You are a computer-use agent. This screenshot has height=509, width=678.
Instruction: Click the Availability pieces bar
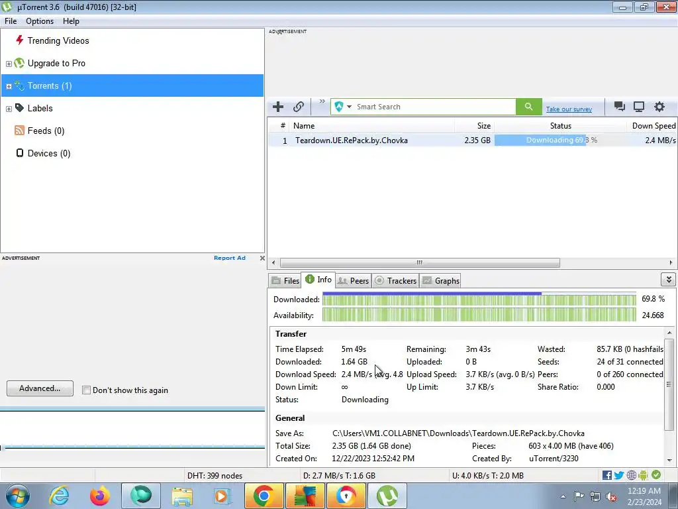coord(479,315)
